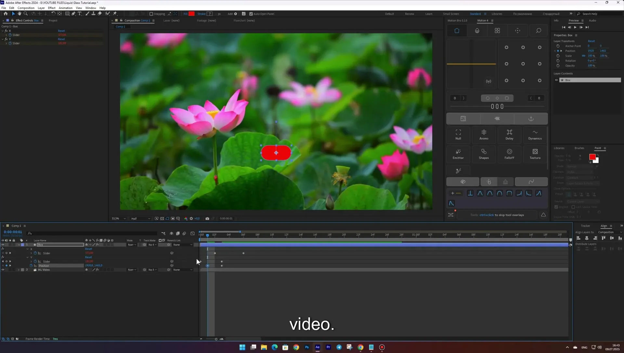The height and width of the screenshot is (353, 624).
Task: Click red foreground swatch in Paint panel
Action: [x=592, y=157]
